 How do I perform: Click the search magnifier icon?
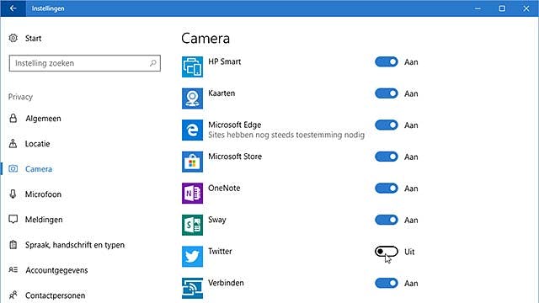[153, 63]
